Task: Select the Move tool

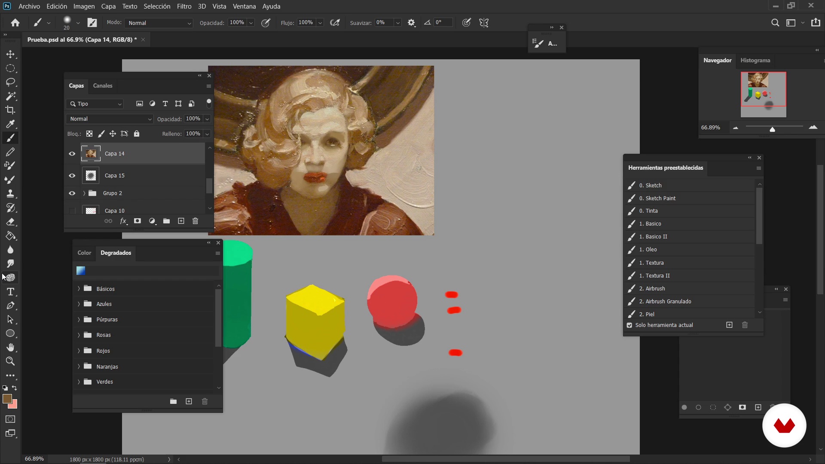Action: (10, 55)
